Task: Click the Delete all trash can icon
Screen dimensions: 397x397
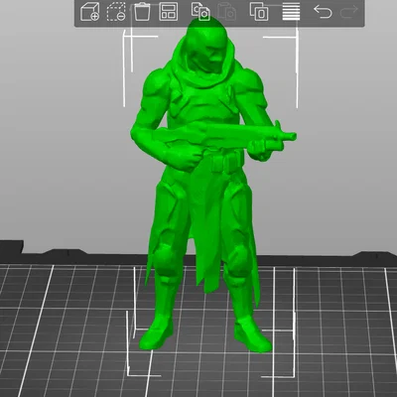Action: tap(142, 12)
